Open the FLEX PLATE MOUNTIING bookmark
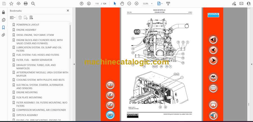 pos(29,97)
